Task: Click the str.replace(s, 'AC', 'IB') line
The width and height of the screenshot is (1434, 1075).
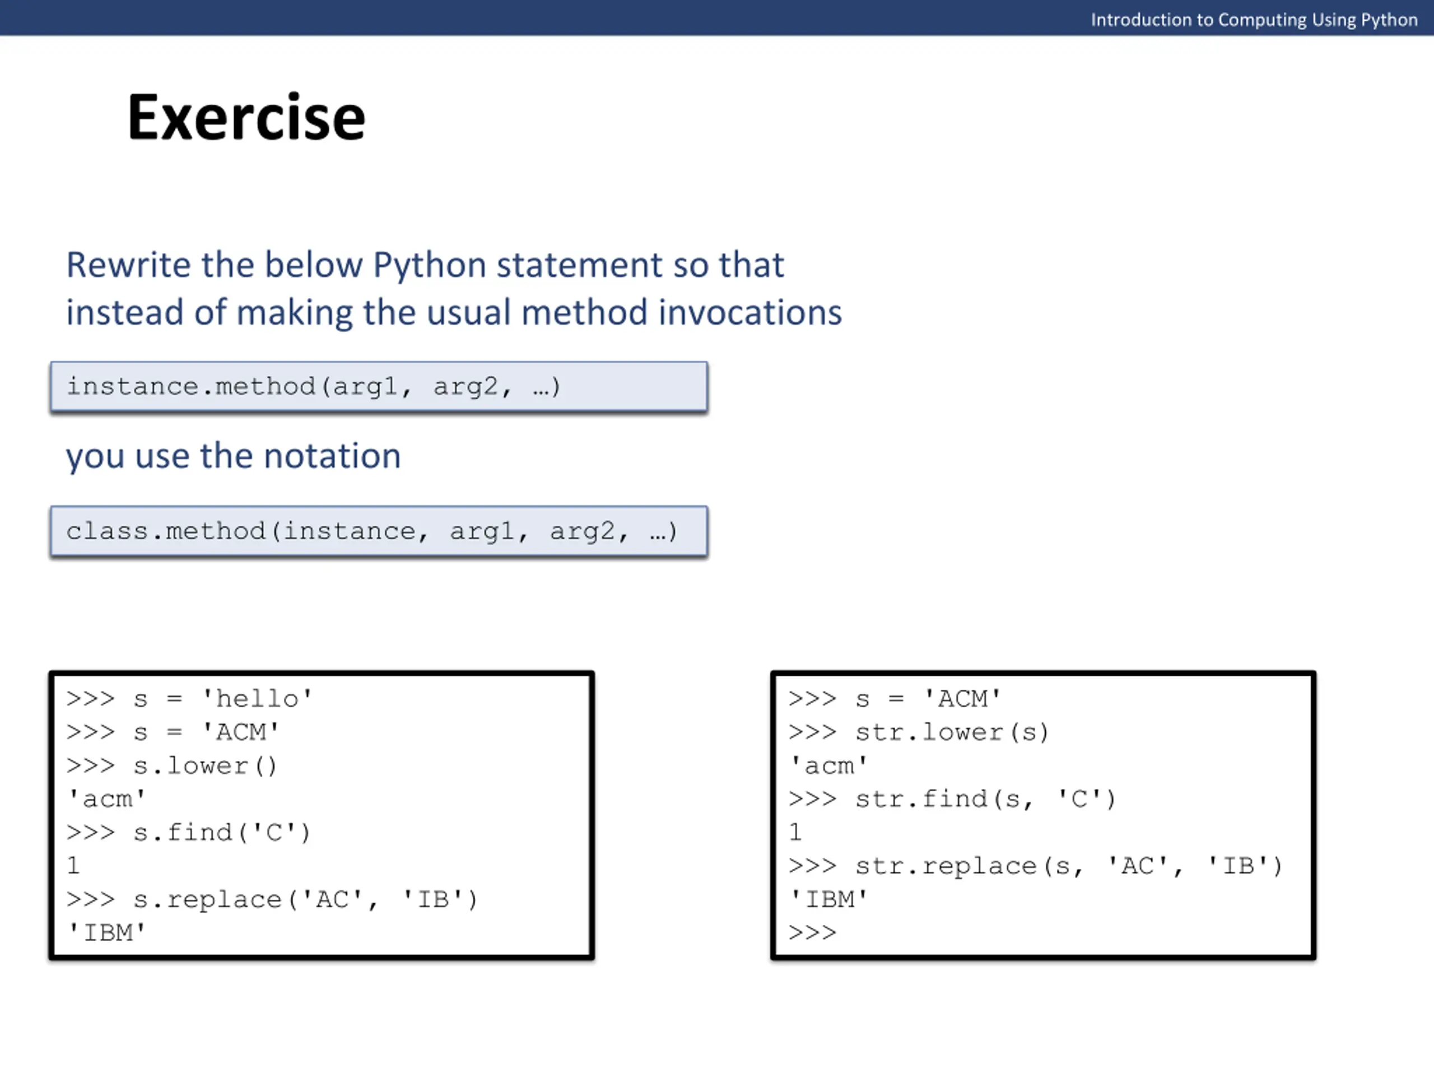Action: (x=1036, y=866)
